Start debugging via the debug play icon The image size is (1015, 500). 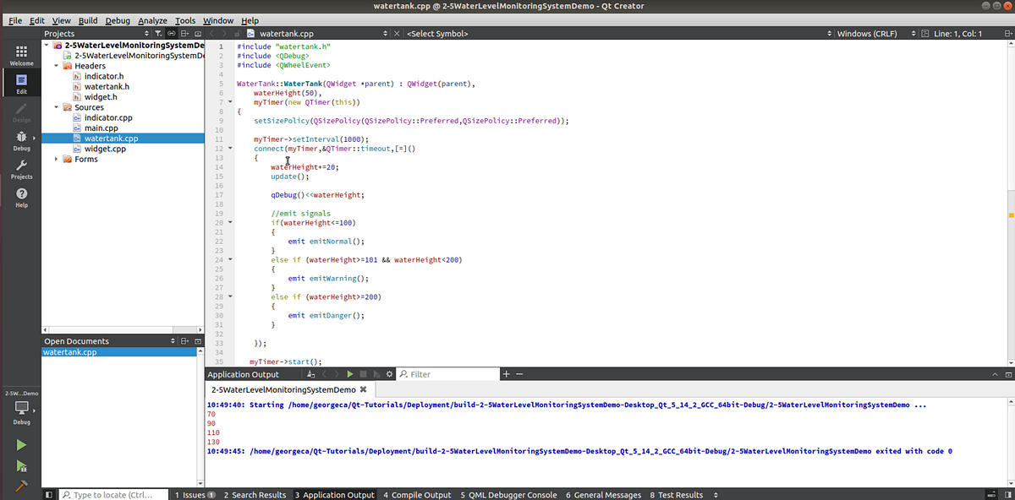(x=21, y=466)
